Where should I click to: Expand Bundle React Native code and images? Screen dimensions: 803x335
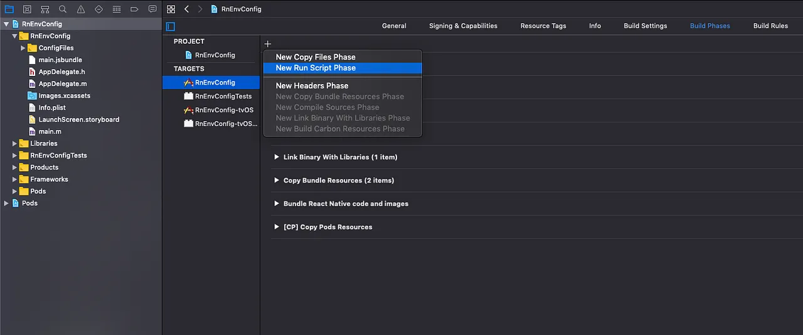pos(277,204)
